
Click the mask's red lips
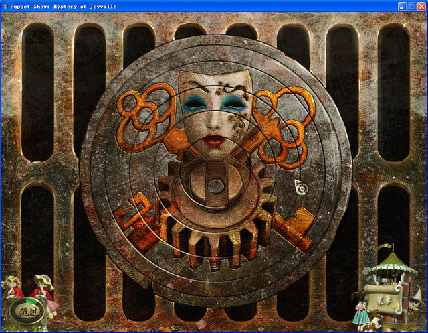tap(214, 140)
